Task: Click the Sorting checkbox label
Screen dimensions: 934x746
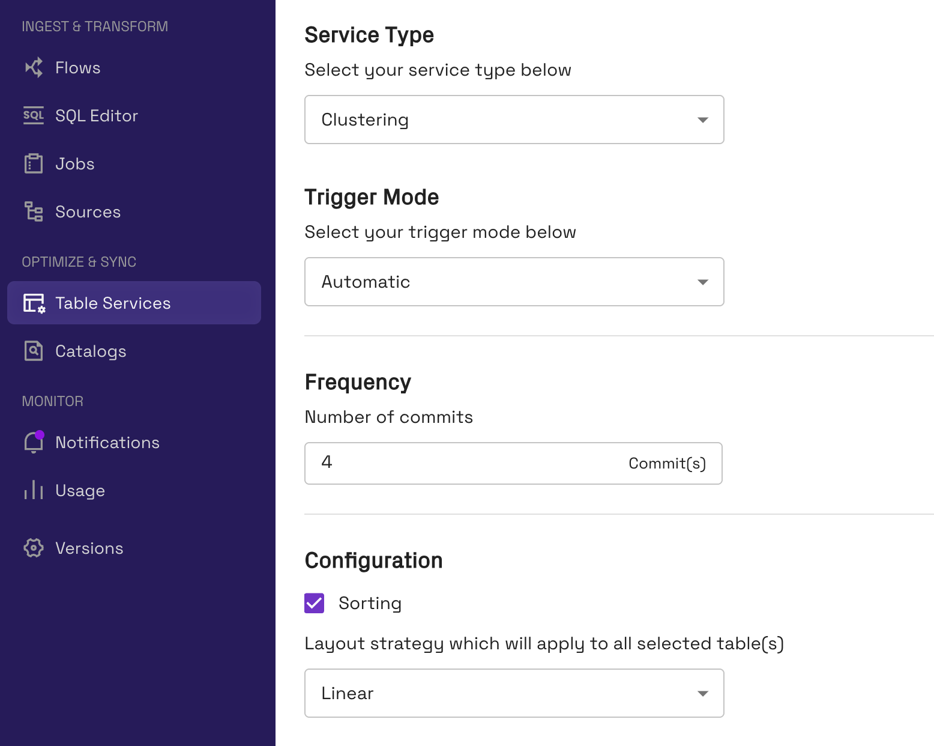Action: 370,603
